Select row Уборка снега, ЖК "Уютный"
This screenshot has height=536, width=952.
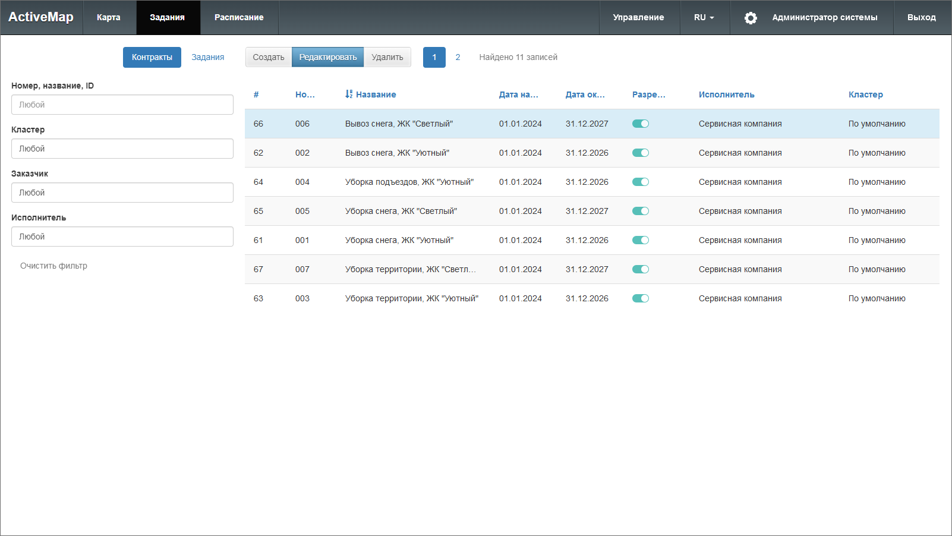coord(592,240)
